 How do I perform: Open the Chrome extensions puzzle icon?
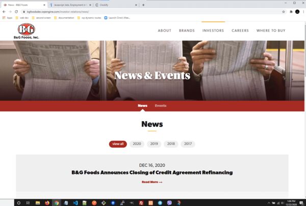291,12
